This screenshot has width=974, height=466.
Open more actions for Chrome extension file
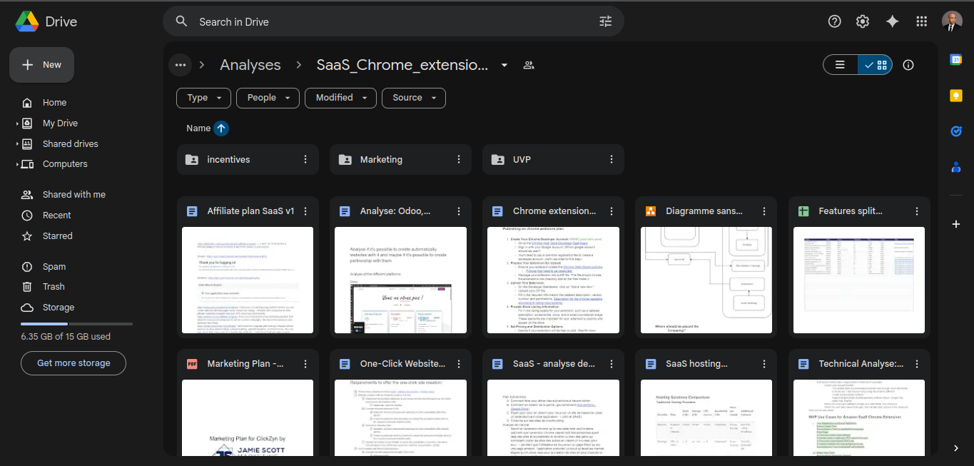(611, 211)
